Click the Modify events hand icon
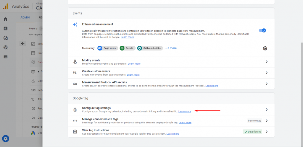Viewport: 303px width, 147px height. coord(75,62)
